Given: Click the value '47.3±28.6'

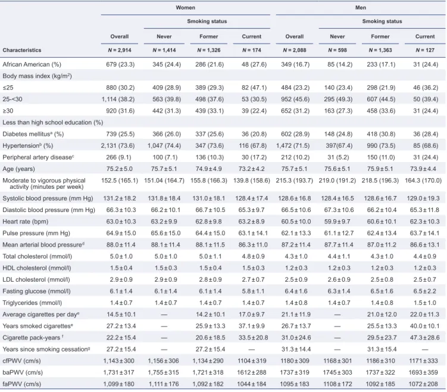Looking at the screenshot, I should coord(425,338).
